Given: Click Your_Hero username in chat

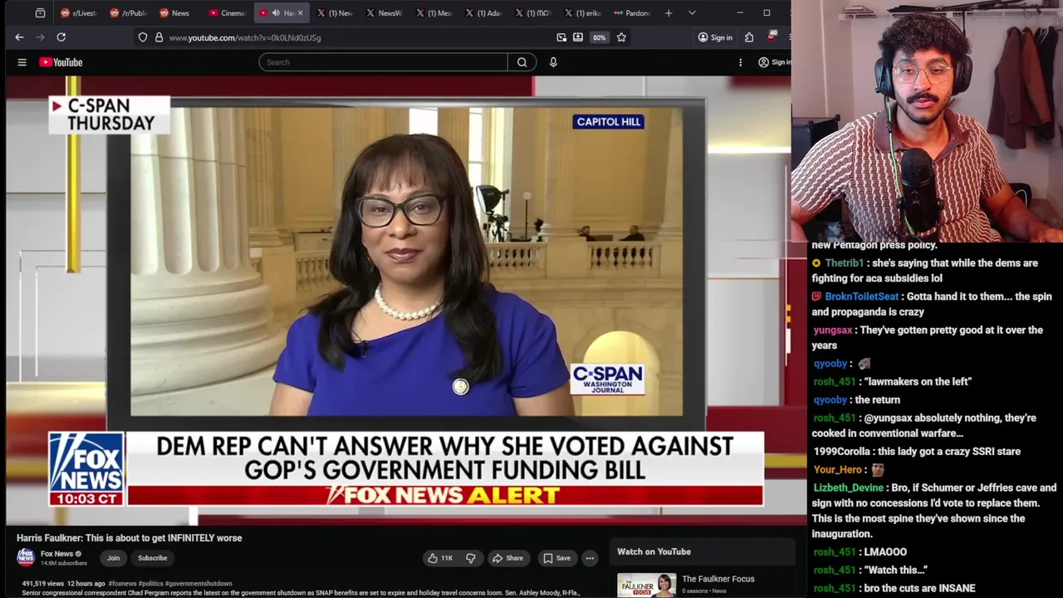Looking at the screenshot, I should (x=837, y=470).
